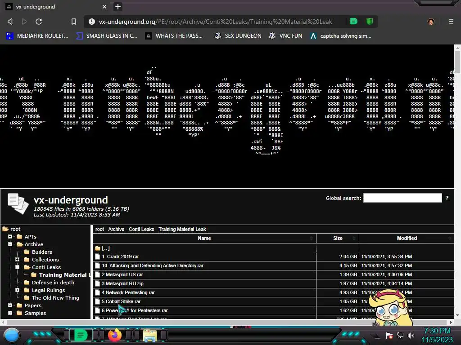This screenshot has height=345, width=461.
Task: Select The Old New Thing folder
Action: point(55,298)
